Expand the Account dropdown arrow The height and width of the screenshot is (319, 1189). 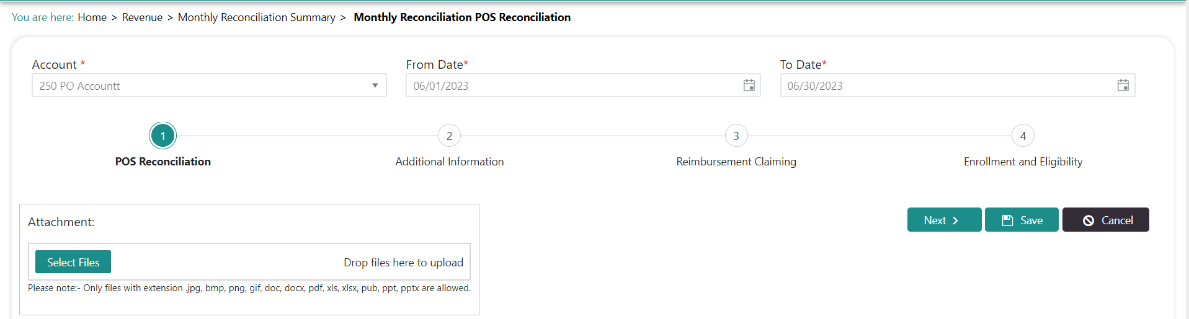(375, 85)
